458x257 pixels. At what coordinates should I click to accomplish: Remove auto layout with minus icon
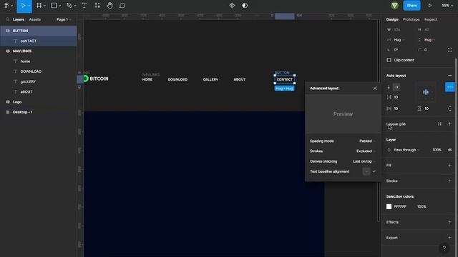450,76
